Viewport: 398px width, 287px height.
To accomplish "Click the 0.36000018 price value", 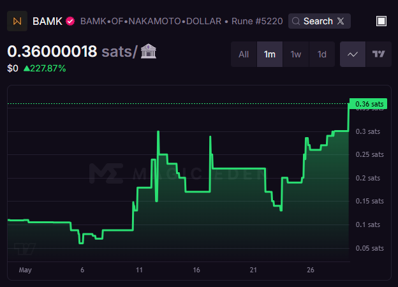I will pyautogui.click(x=52, y=52).
